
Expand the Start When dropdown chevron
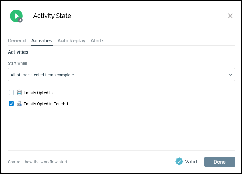coord(231,75)
